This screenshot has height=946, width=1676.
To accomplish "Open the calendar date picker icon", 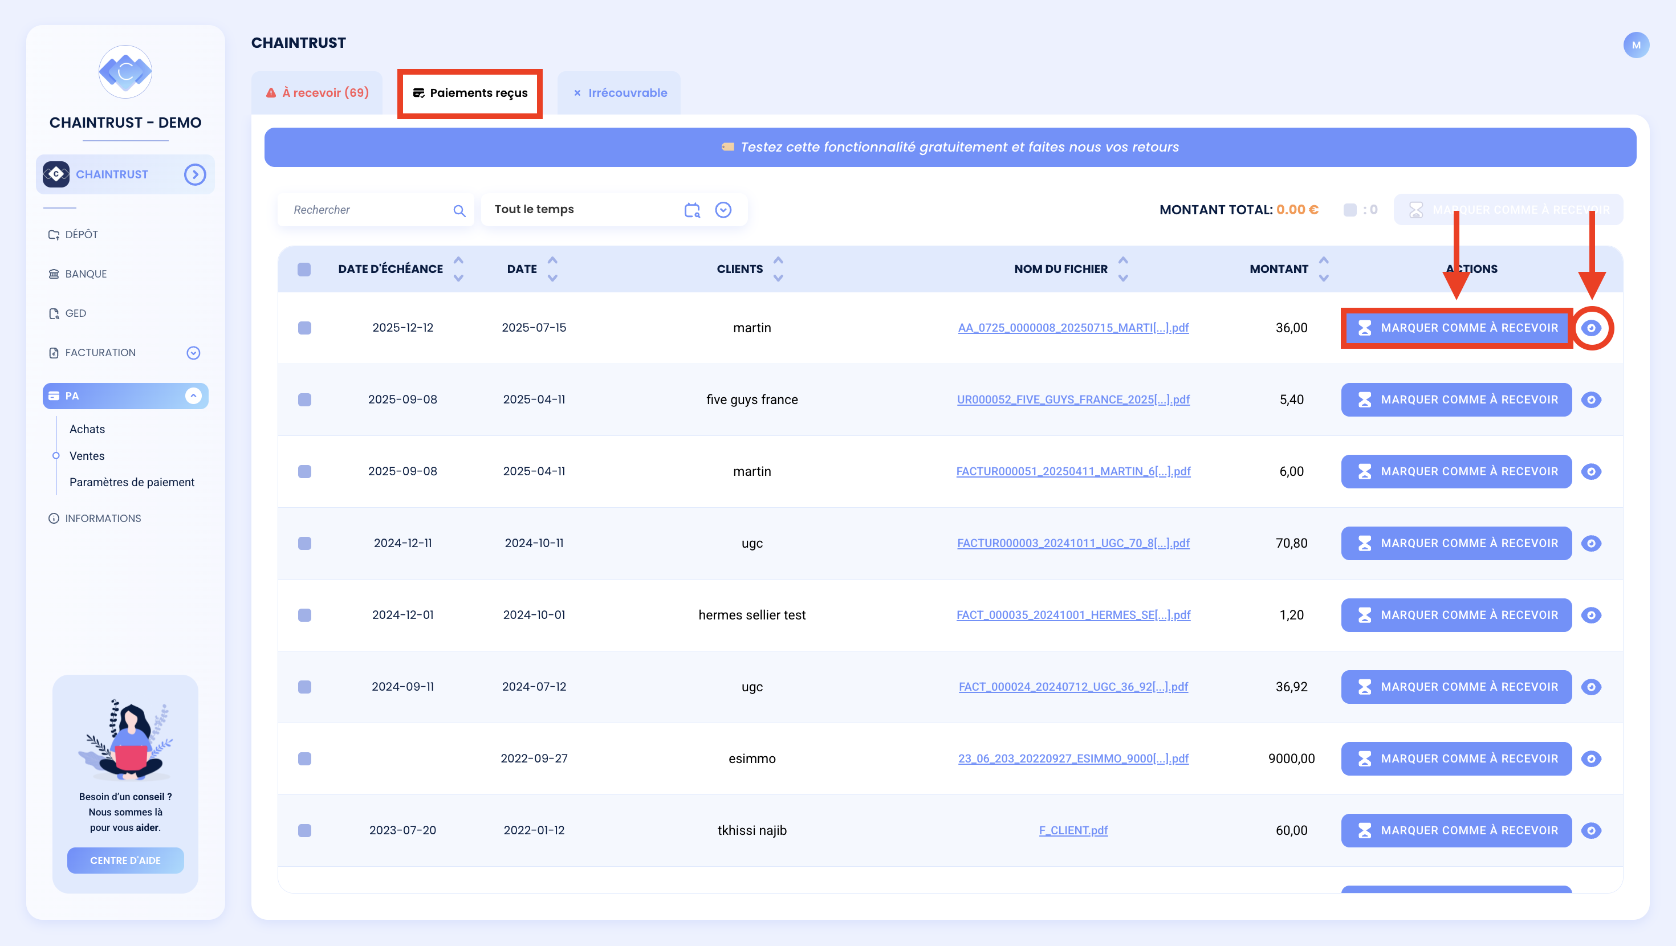I will coord(692,210).
